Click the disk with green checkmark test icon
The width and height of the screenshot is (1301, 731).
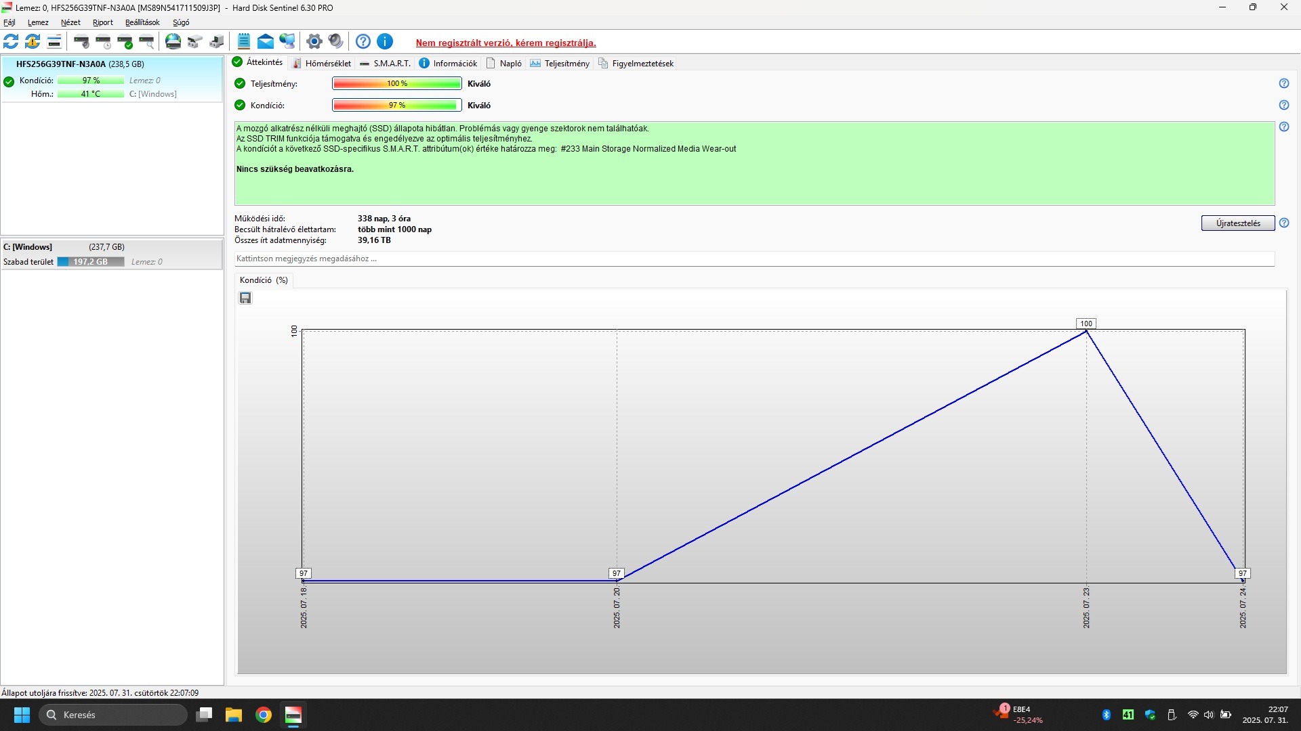coord(125,42)
